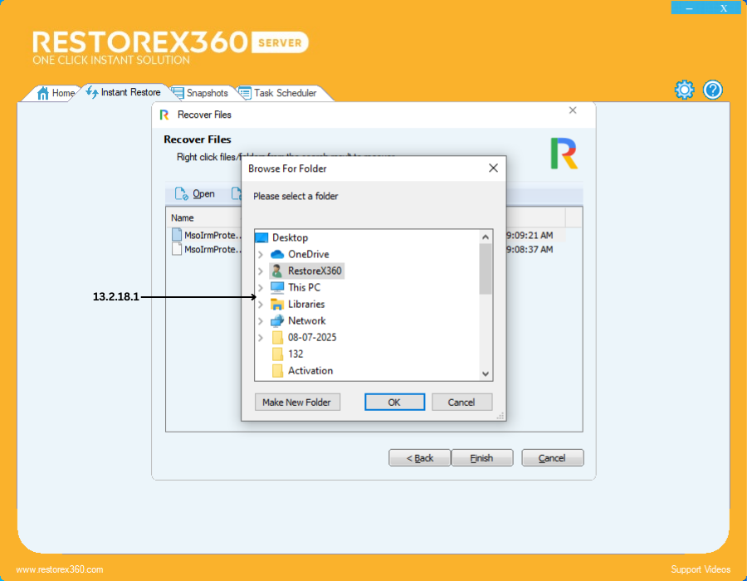Select the RestoreX360 user icon

click(276, 271)
